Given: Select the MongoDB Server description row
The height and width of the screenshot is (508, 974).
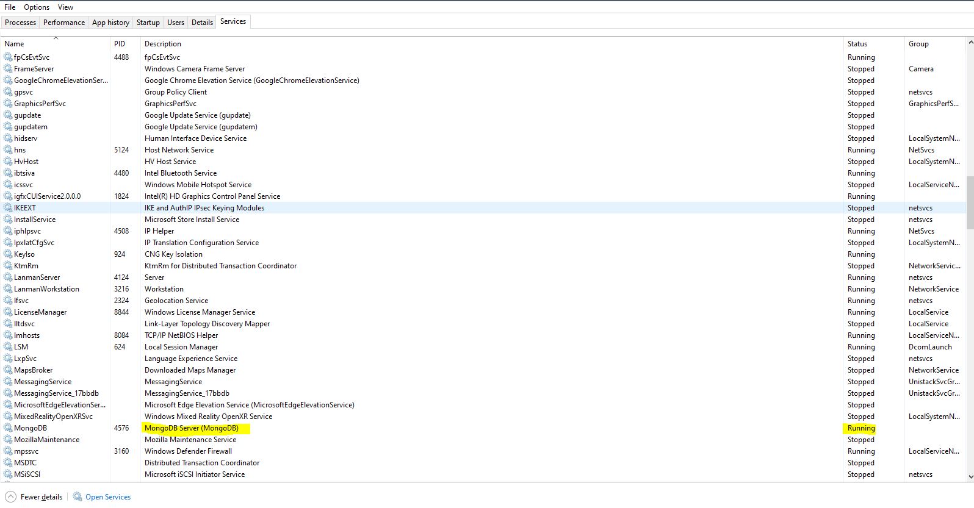Looking at the screenshot, I should pos(192,428).
